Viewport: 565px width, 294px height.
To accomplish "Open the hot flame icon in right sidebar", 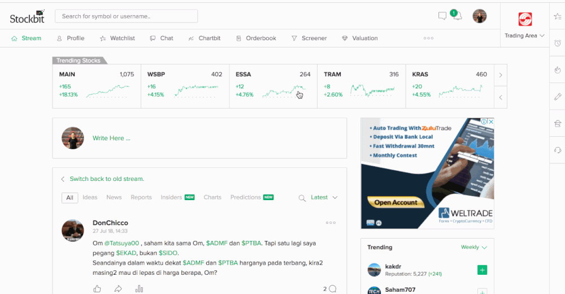I will coord(558,70).
